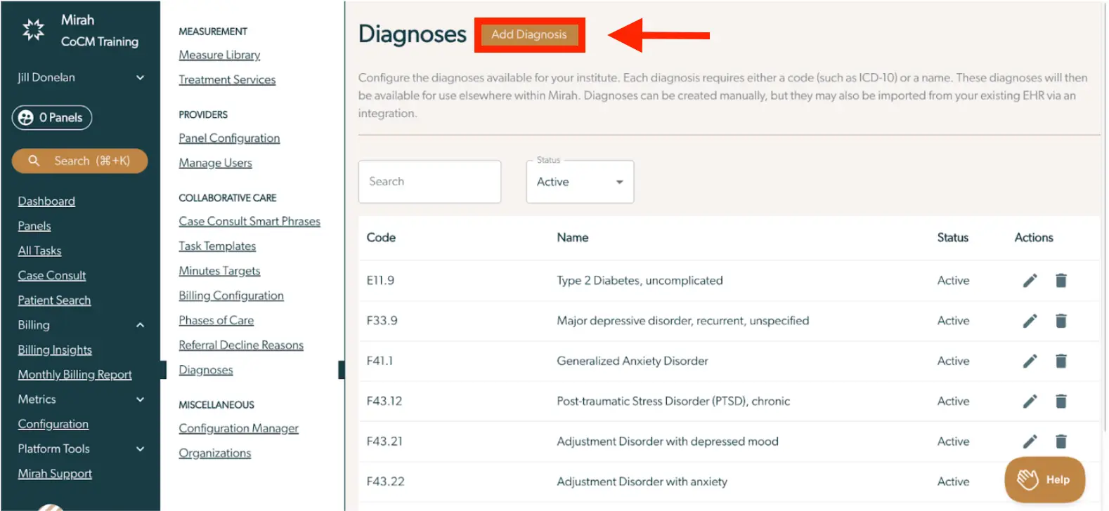Image resolution: width=1109 pixels, height=511 pixels.
Task: Delete the Adjustment Disorder with depressed mood
Action: 1061,442
